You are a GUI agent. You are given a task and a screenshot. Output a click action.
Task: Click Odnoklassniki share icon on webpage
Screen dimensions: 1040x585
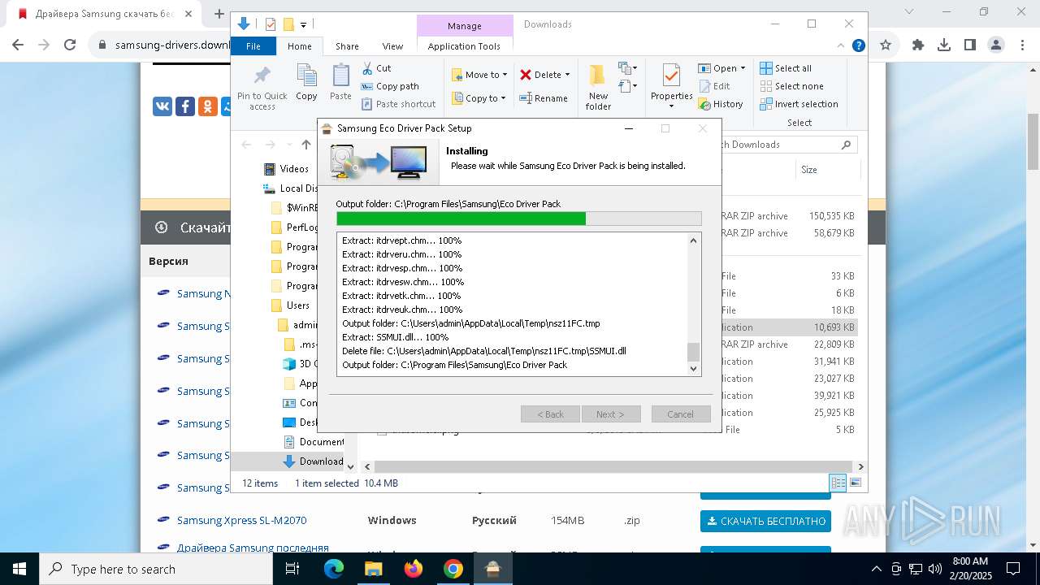208,106
